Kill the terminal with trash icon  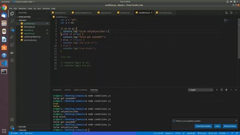click(226, 90)
